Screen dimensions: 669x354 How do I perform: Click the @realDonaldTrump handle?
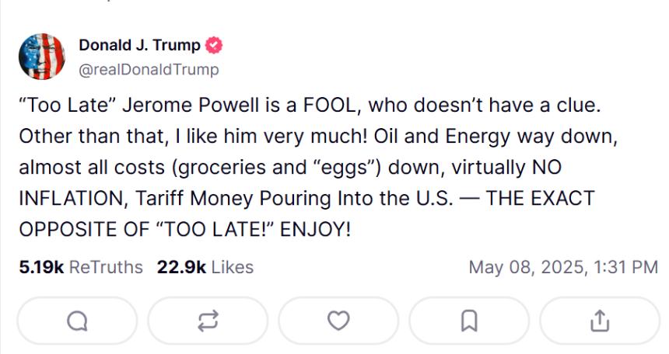coord(149,69)
